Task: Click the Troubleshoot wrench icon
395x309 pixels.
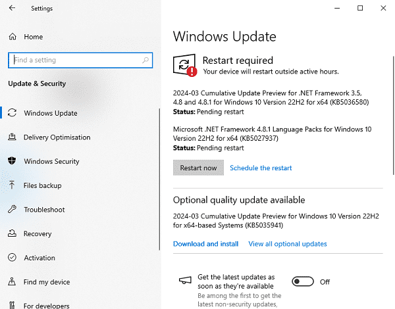Action: [x=12, y=209]
